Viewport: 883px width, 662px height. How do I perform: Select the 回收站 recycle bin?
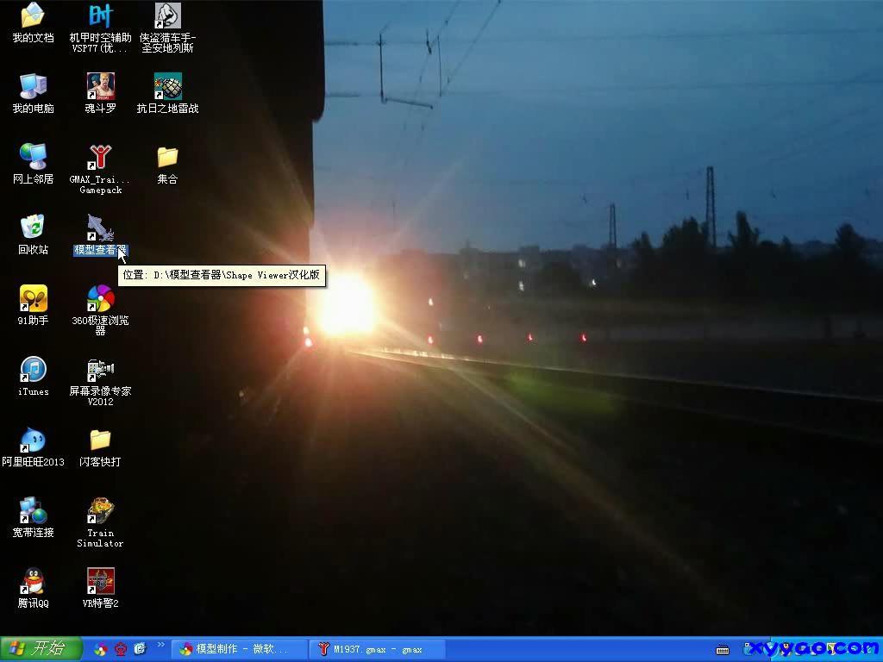[x=33, y=228]
